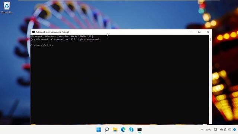The height and width of the screenshot is (134, 238).
Task: Click the 'Microsoft Windows [Version' line
Action: 62,36
